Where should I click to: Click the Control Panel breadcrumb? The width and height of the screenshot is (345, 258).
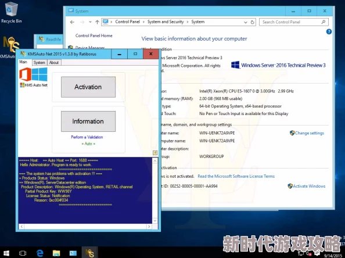(x=127, y=22)
